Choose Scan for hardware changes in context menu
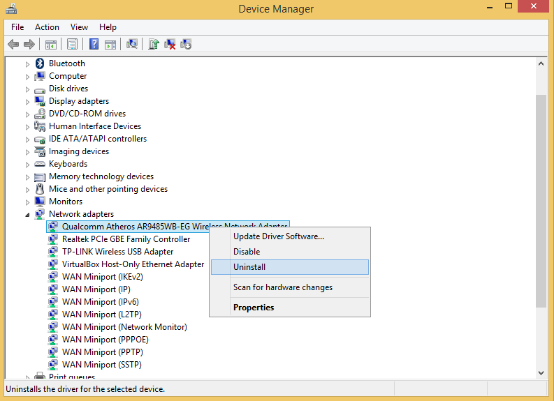The height and width of the screenshot is (401, 554). click(290, 287)
